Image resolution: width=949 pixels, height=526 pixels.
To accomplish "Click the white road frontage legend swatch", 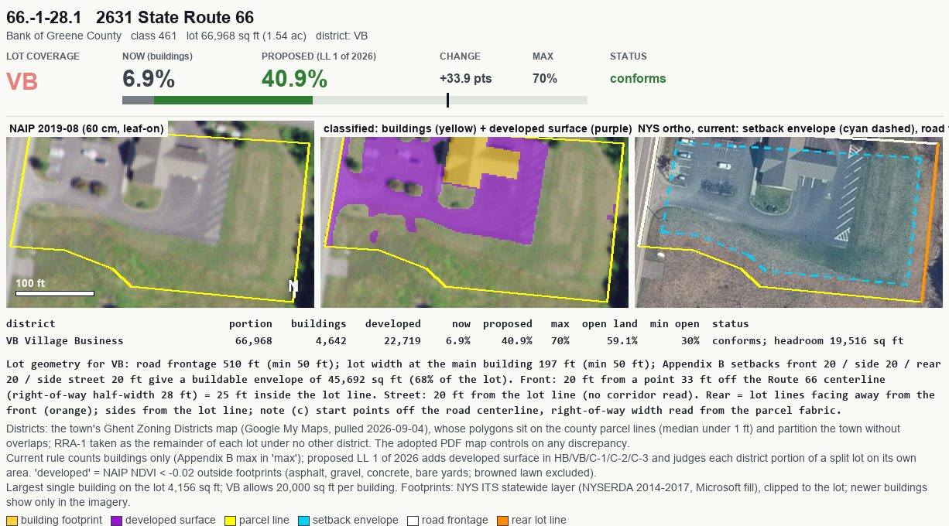I will 413,520.
